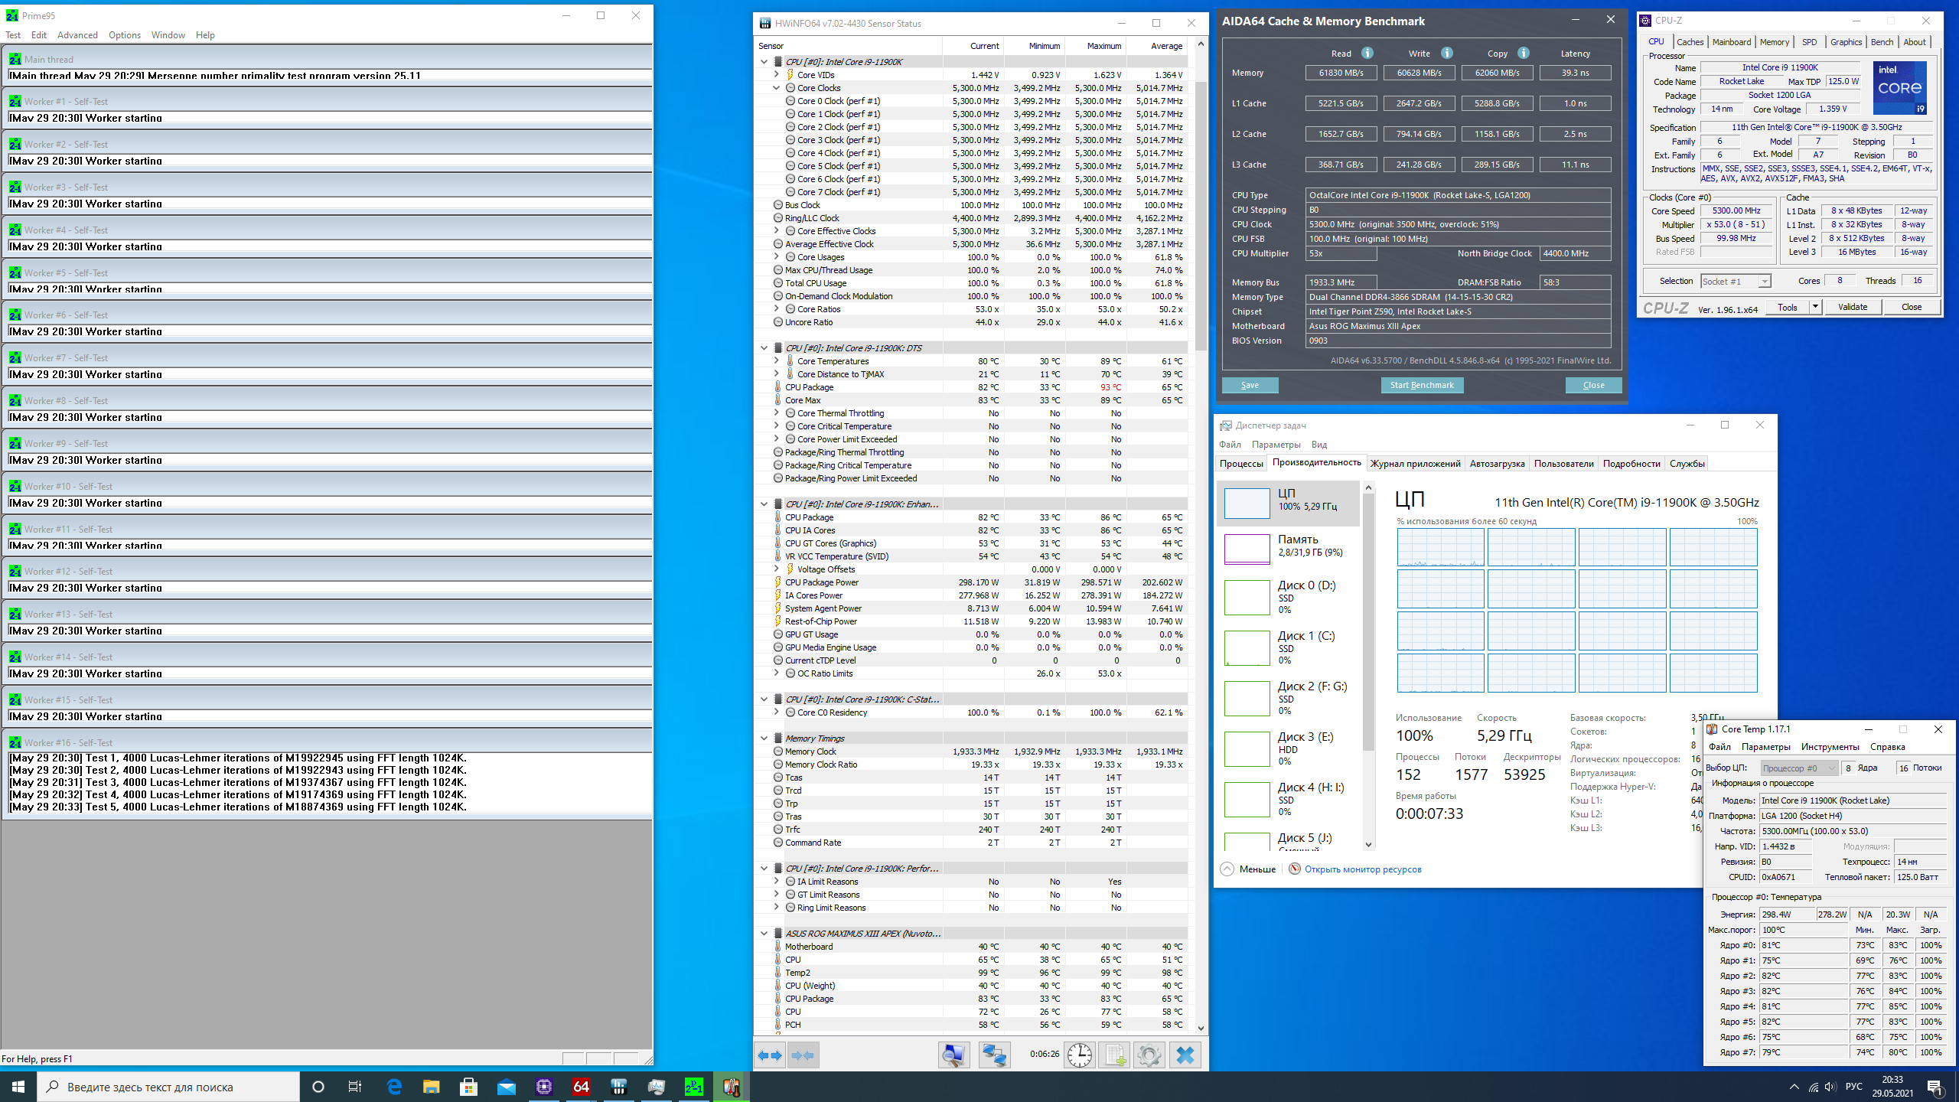Click HWiNFO reset clock icon
This screenshot has height=1102, width=1959.
1080,1055
